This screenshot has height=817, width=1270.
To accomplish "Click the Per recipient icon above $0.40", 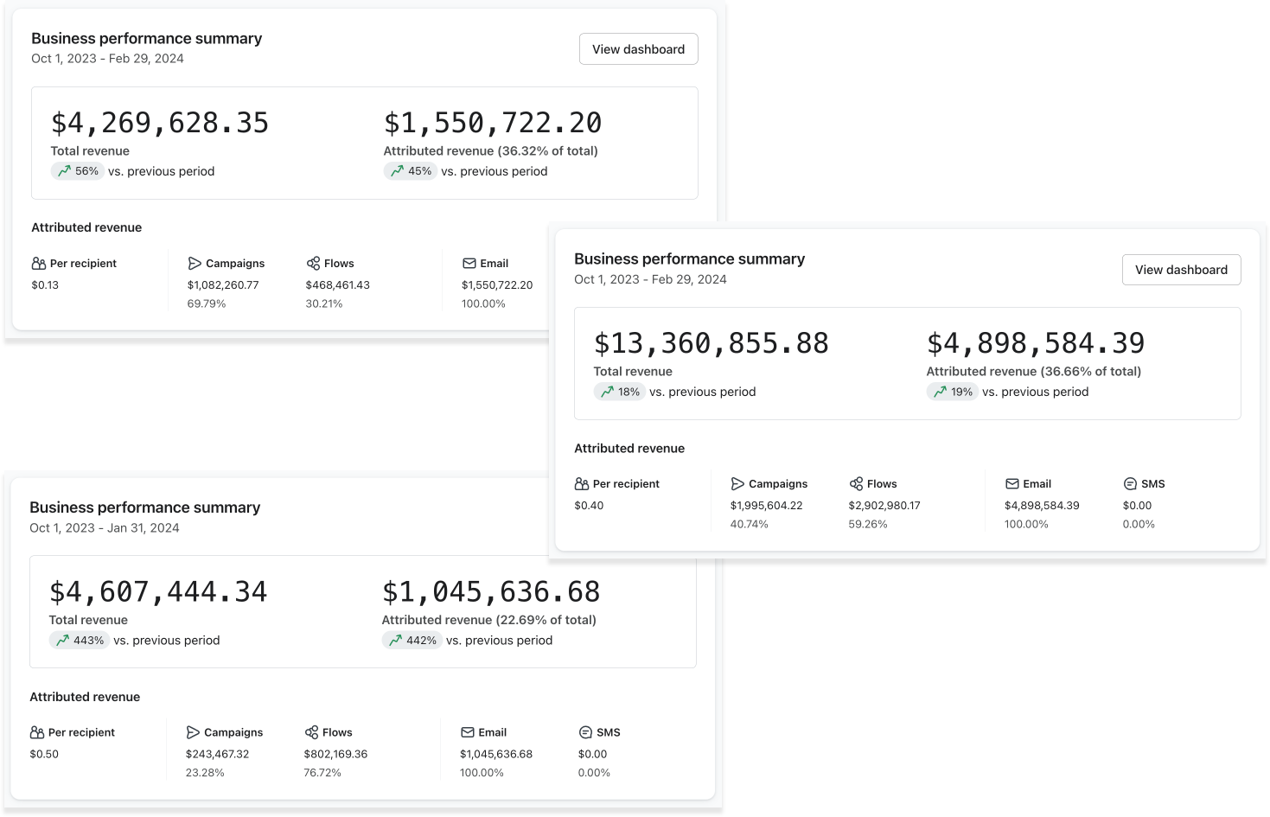I will point(582,484).
